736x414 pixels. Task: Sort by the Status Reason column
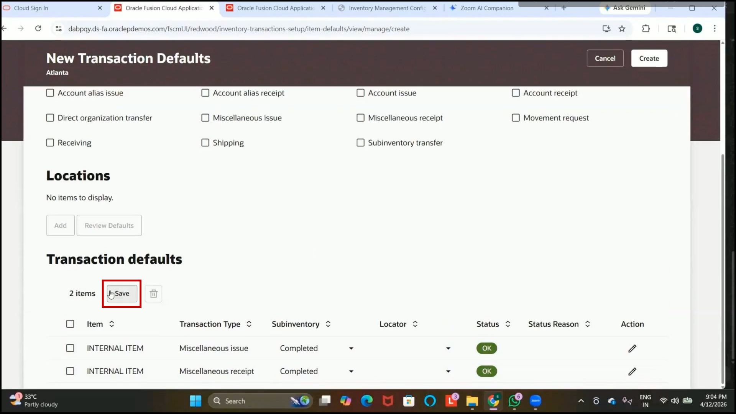click(x=587, y=324)
